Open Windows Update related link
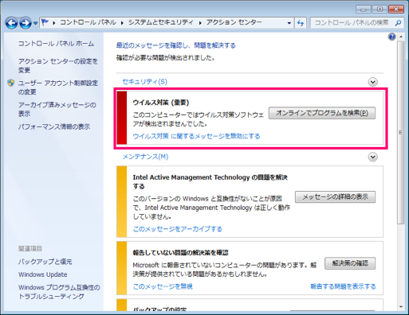 tap(43, 274)
